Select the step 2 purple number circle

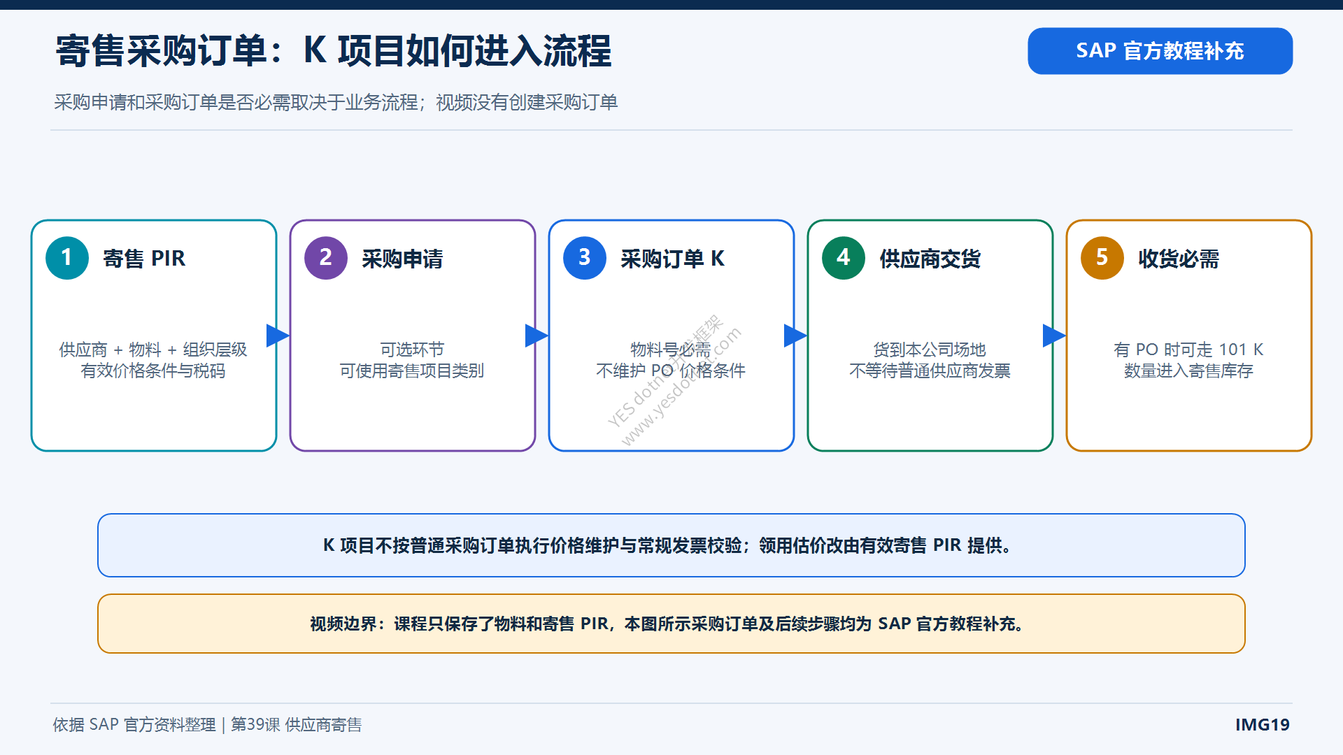click(326, 258)
